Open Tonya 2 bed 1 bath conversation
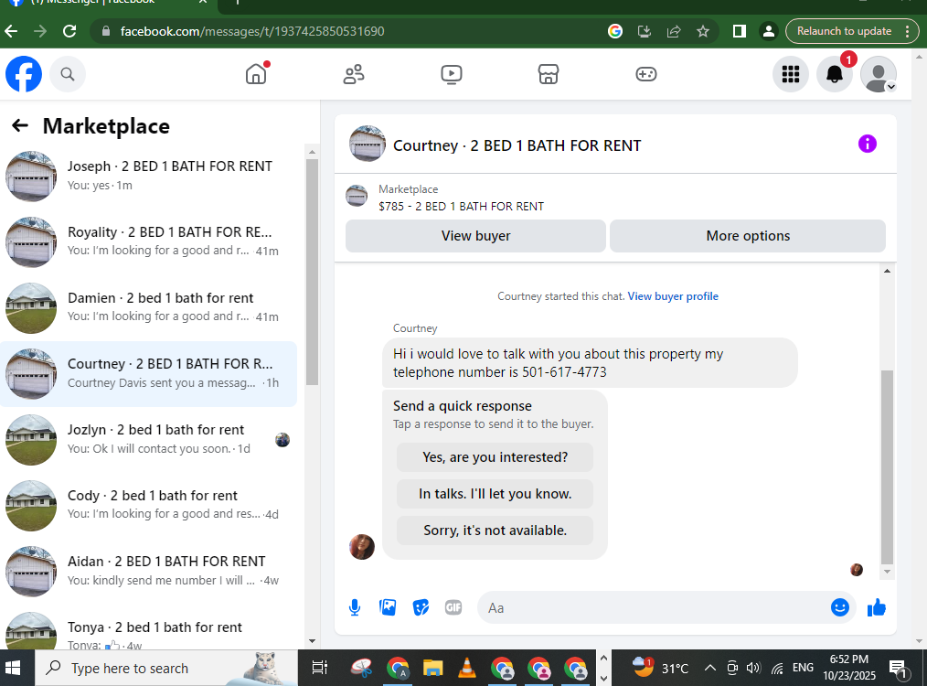This screenshot has height=686, width=927. (x=148, y=630)
